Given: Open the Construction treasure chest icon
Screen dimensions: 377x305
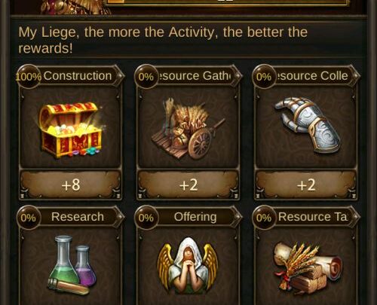Looking at the screenshot, I should click(71, 130).
